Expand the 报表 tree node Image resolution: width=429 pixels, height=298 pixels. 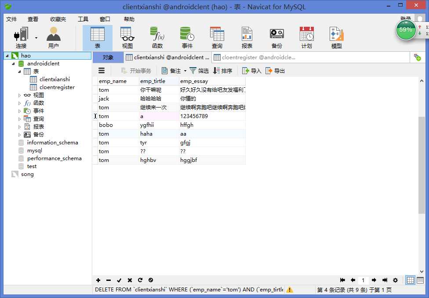(19, 127)
